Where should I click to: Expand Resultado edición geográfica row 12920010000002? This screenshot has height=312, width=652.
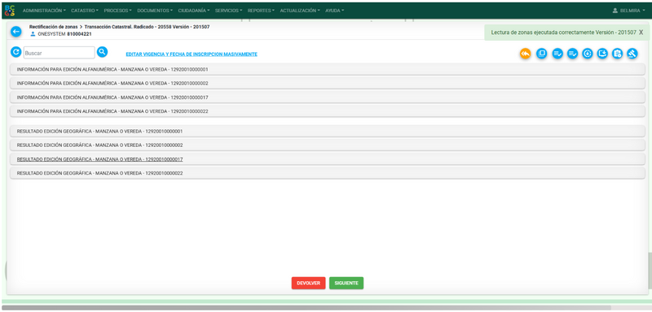[328, 145]
